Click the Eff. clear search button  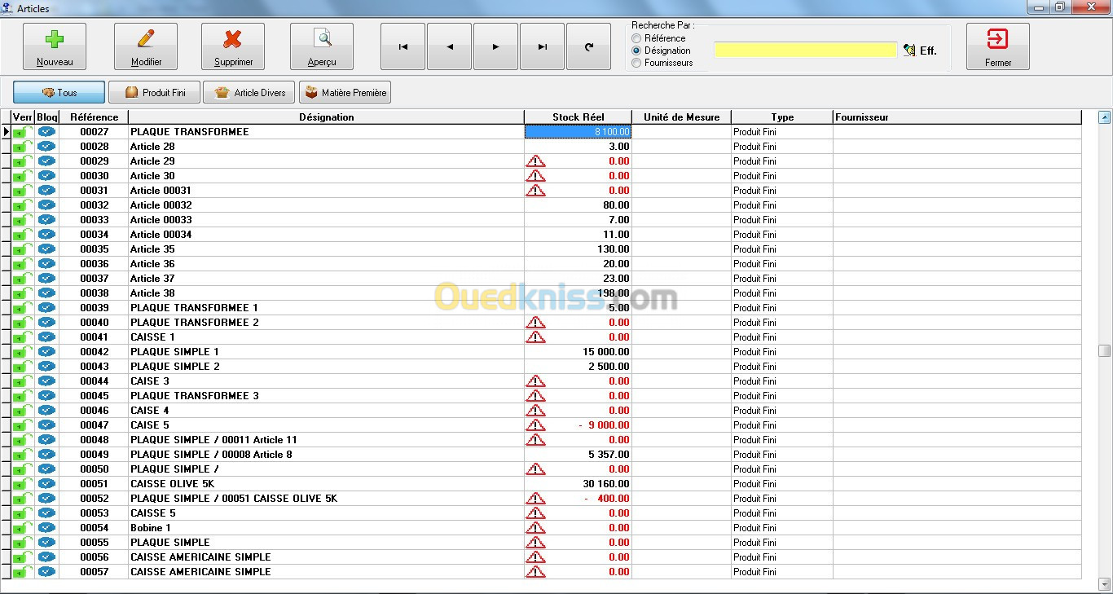[x=920, y=51]
